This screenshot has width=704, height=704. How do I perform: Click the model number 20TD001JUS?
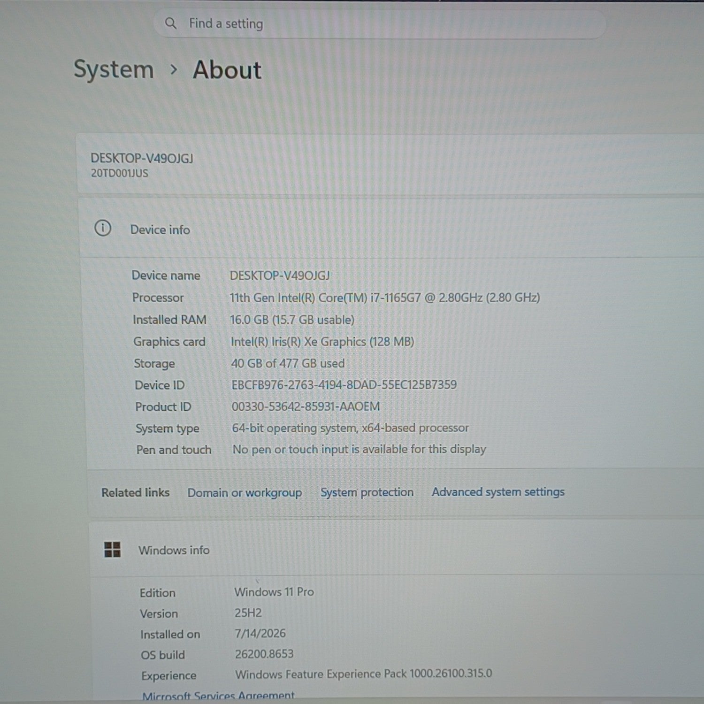(119, 173)
